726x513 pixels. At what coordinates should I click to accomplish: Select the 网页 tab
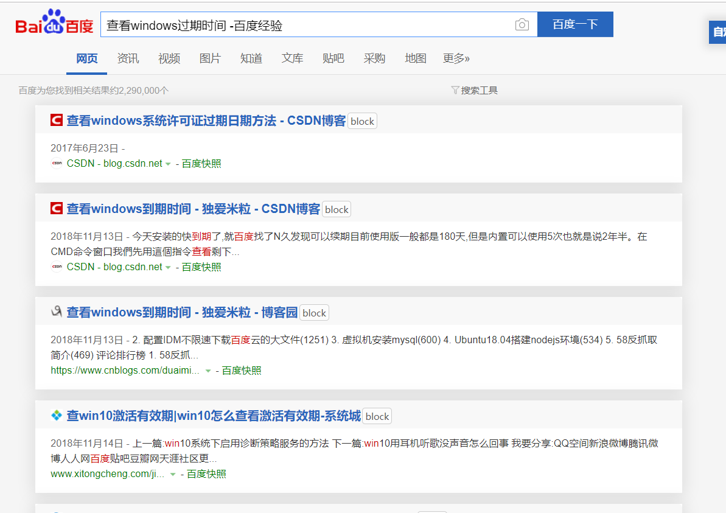coord(86,58)
